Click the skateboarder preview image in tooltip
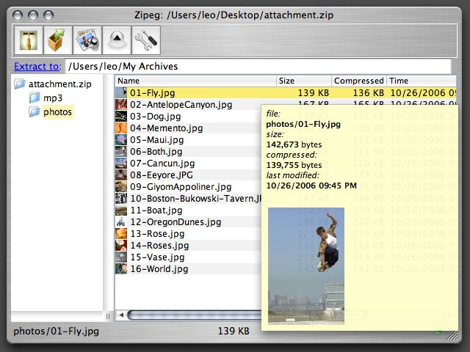This screenshot has height=352, width=470. coord(306,266)
